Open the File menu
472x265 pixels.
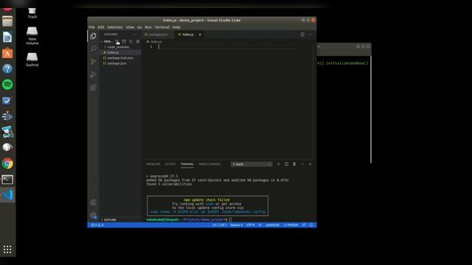[x=91, y=27]
